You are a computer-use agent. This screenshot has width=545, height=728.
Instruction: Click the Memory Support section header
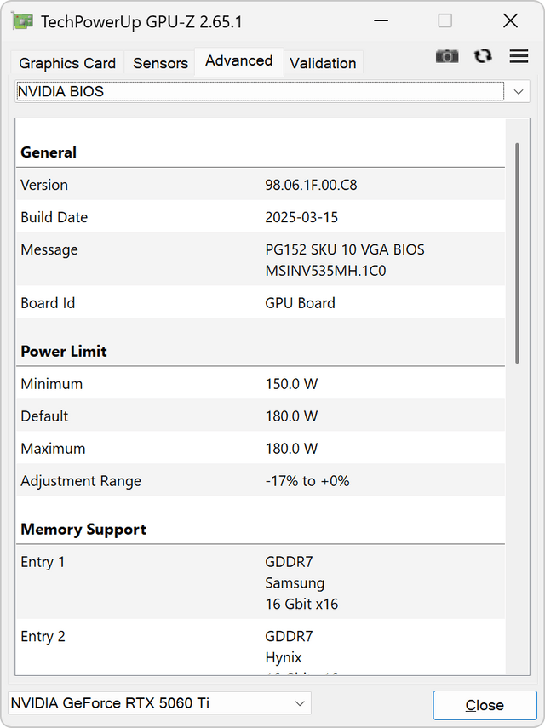pyautogui.click(x=83, y=530)
